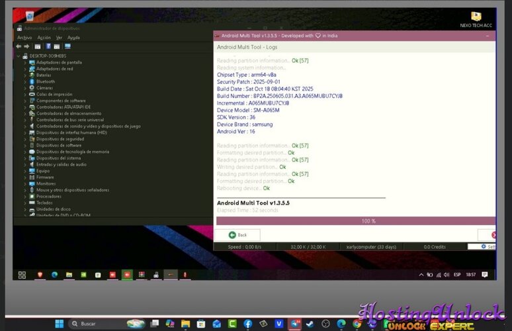Click the 100 % progress bar

pos(356,221)
